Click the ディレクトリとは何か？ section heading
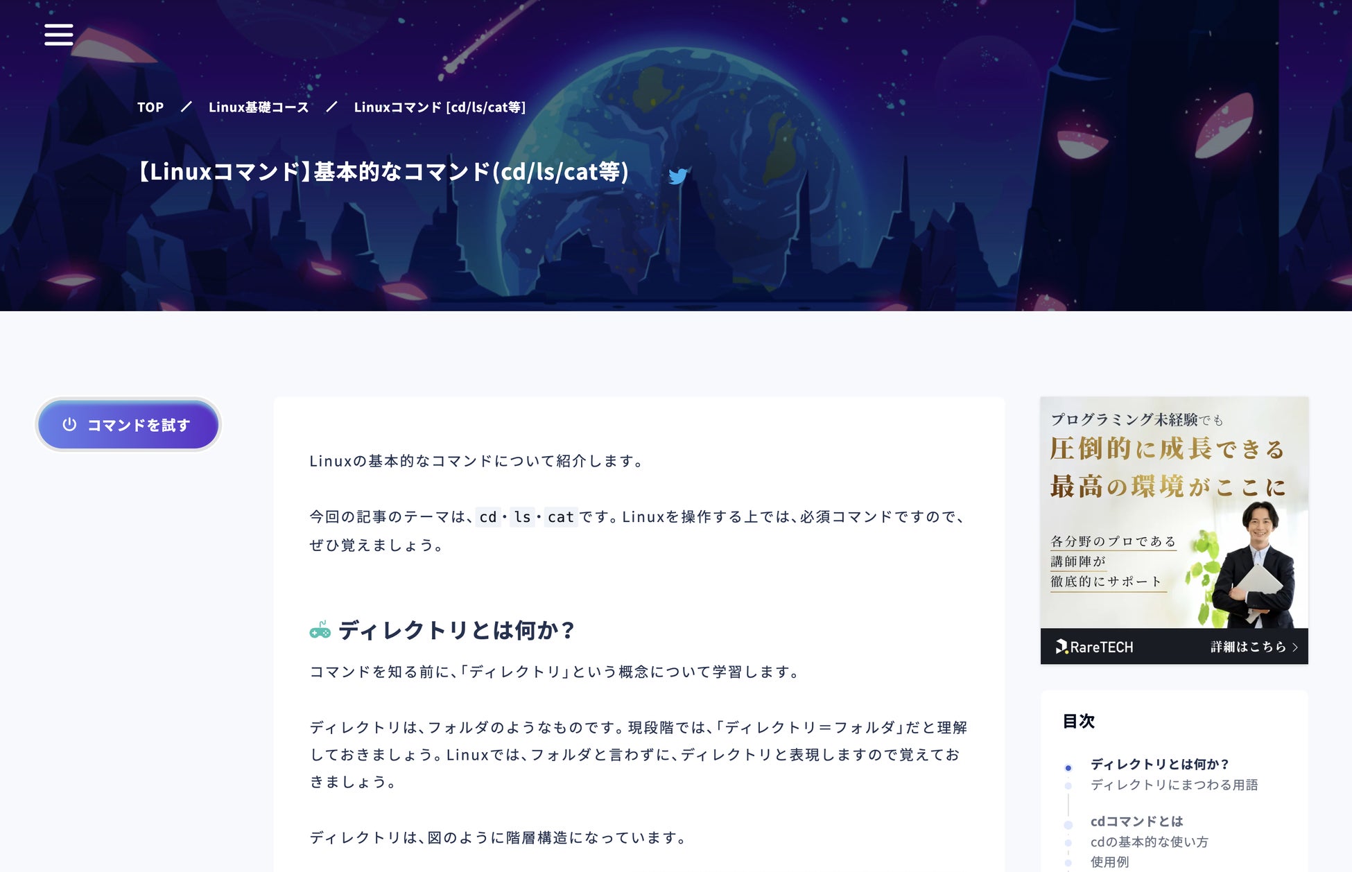 click(x=457, y=630)
